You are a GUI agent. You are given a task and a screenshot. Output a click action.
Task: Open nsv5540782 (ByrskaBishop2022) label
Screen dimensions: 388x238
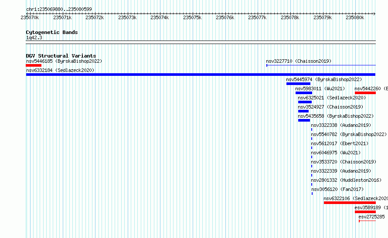[349, 134]
